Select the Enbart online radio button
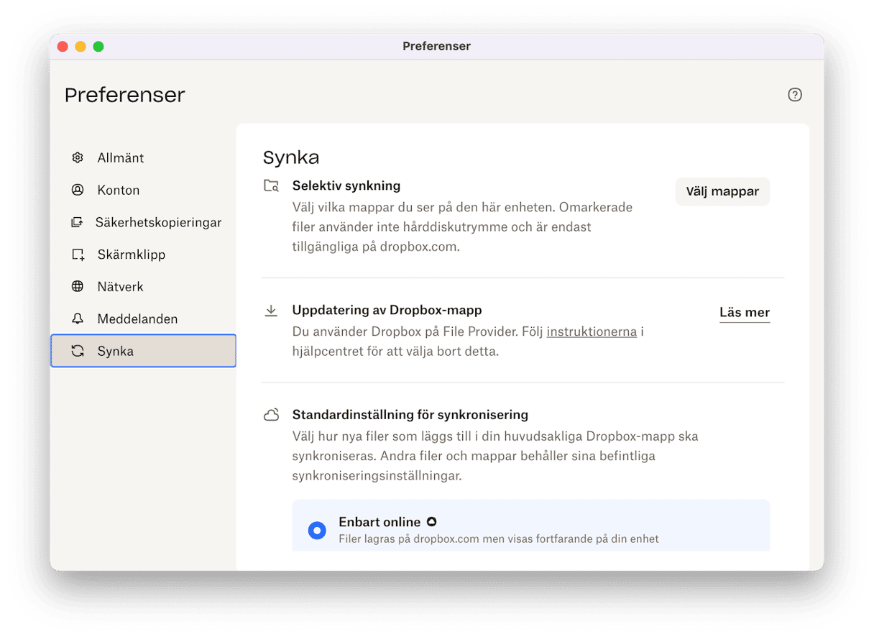Viewport: 874px width, 637px height. [317, 531]
